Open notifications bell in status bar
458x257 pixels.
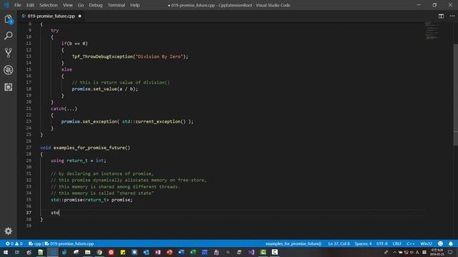point(451,243)
